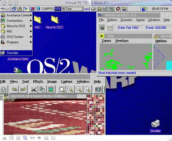
Task: Click the Zoom 1:1 magnifier icon
Action: 88,89
